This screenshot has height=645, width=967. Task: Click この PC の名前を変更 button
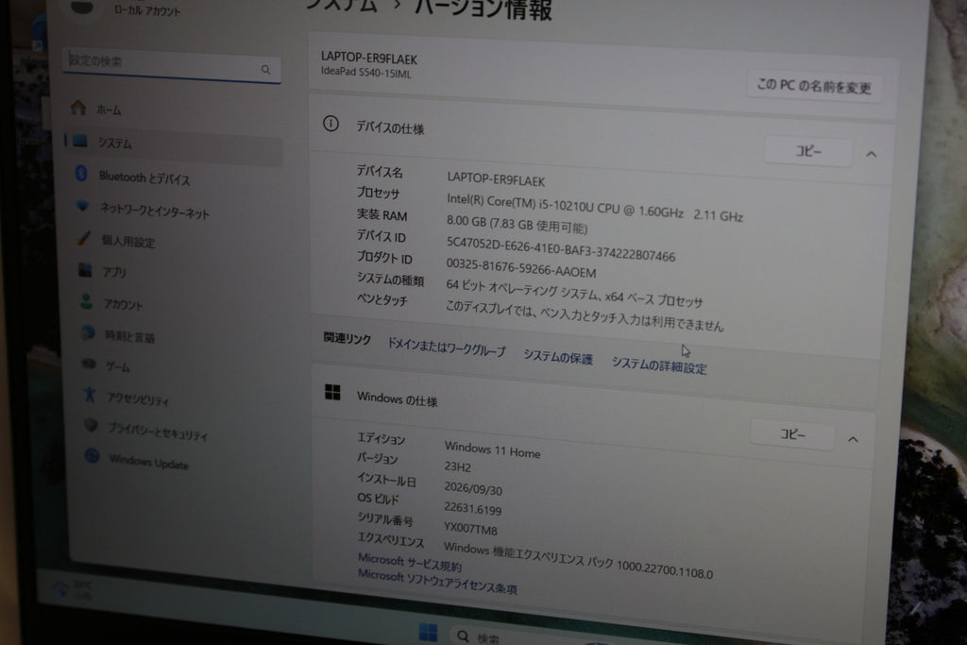tap(814, 86)
